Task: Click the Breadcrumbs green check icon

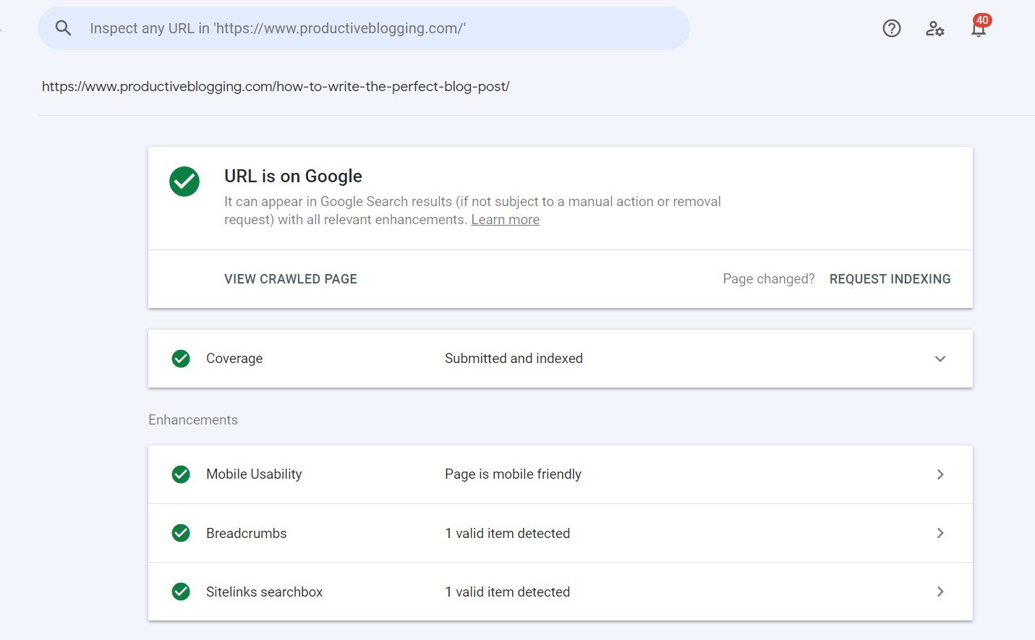Action: [180, 533]
